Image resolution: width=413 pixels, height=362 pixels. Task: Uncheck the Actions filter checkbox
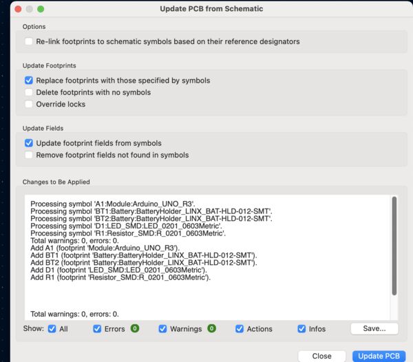point(240,329)
